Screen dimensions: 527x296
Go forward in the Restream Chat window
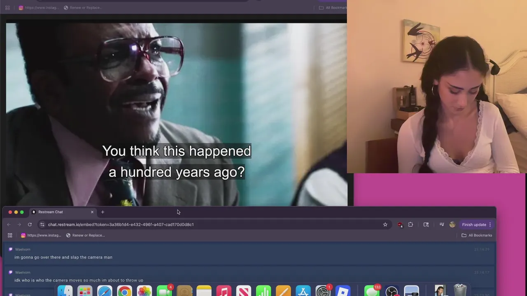click(19, 224)
